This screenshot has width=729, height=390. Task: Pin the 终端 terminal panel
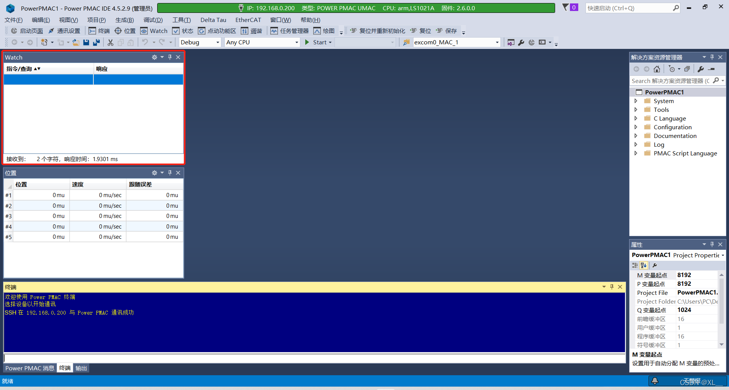(612, 287)
